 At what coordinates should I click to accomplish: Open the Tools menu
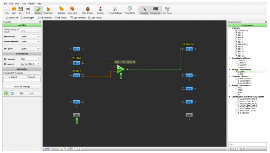pyautogui.click(x=24, y=4)
